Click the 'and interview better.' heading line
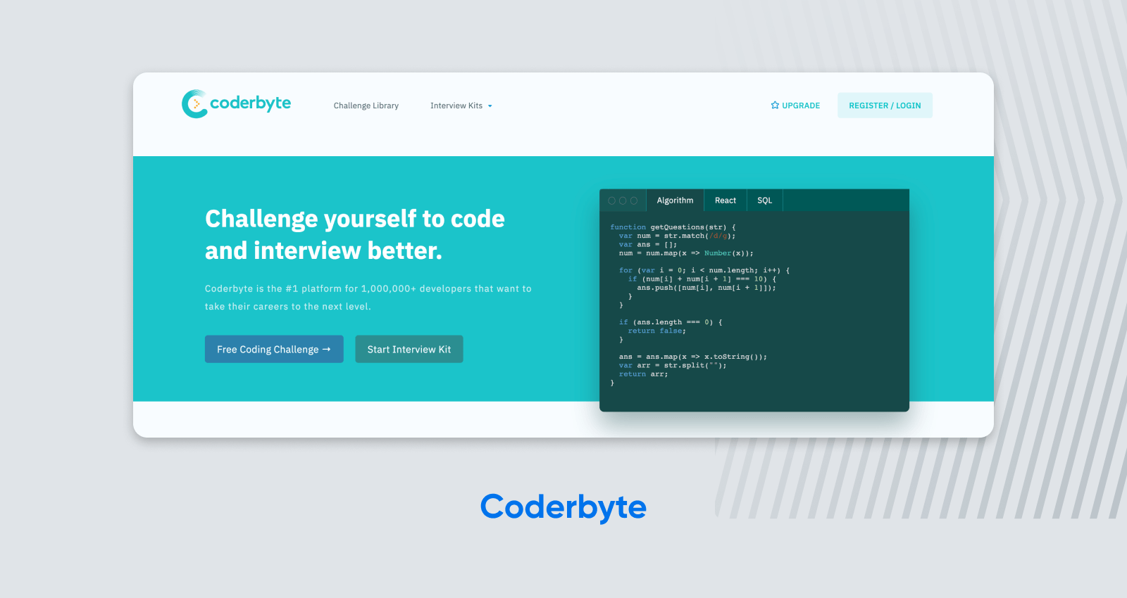The width and height of the screenshot is (1127, 598). [323, 250]
